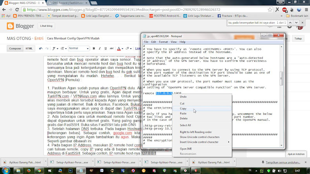Viewport: 310px width, 174px height.
Task: Apply strikethrough formatting in Blogger editor
Action: pyautogui.click(x=112, y=48)
